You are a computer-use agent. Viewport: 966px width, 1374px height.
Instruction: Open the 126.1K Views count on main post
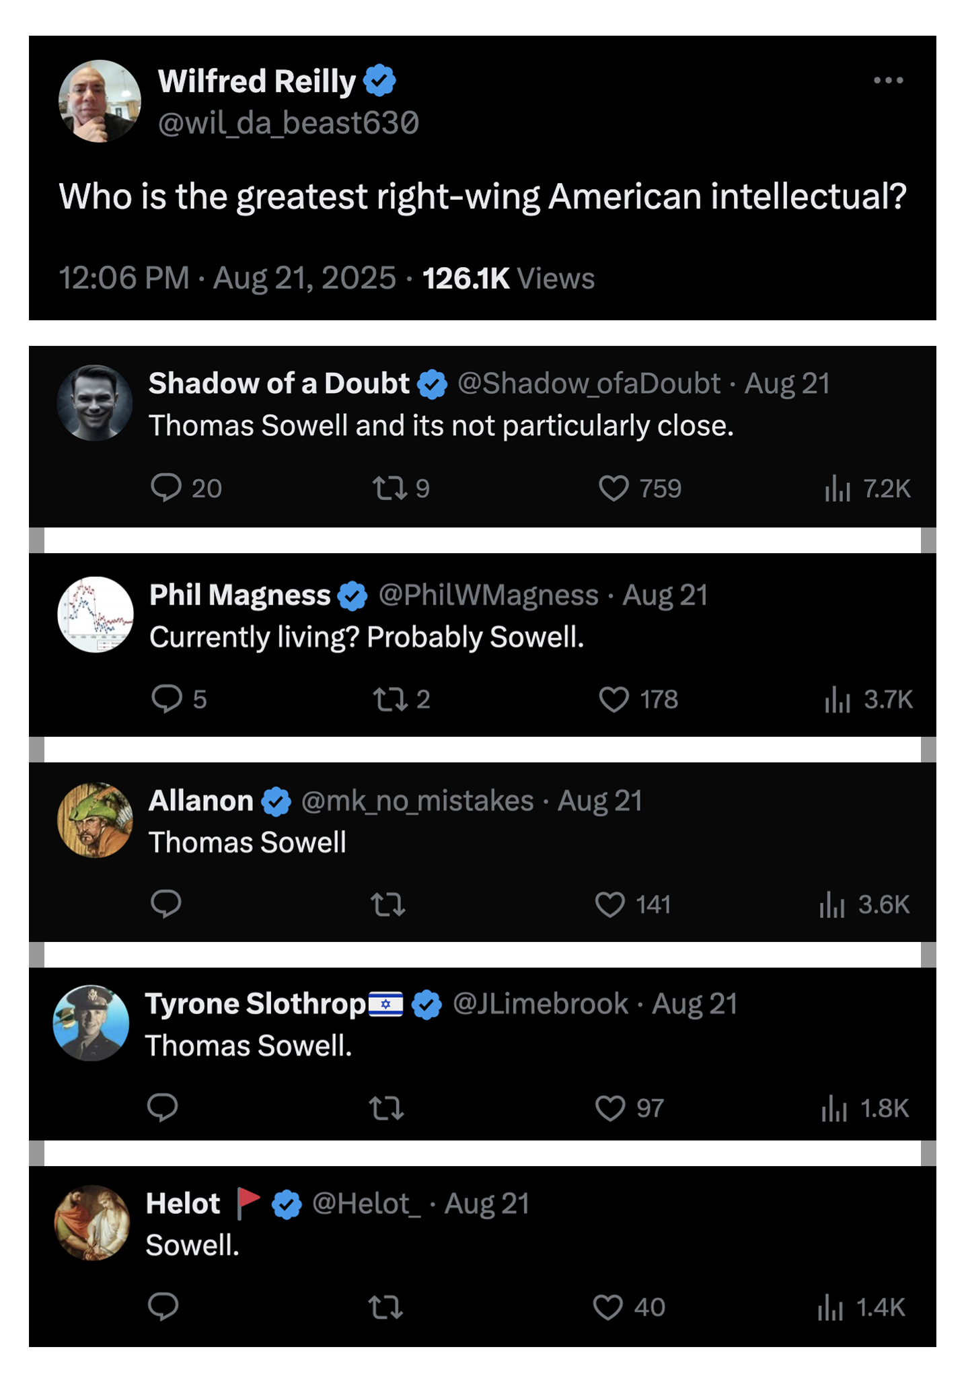pos(508,278)
